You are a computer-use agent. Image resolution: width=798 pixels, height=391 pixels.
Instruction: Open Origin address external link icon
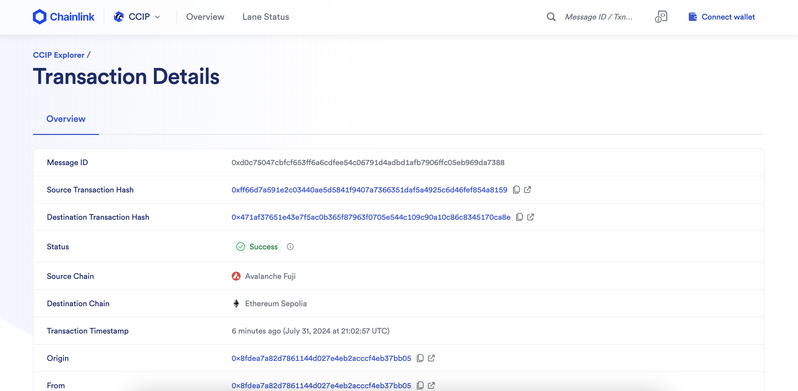[431, 358]
